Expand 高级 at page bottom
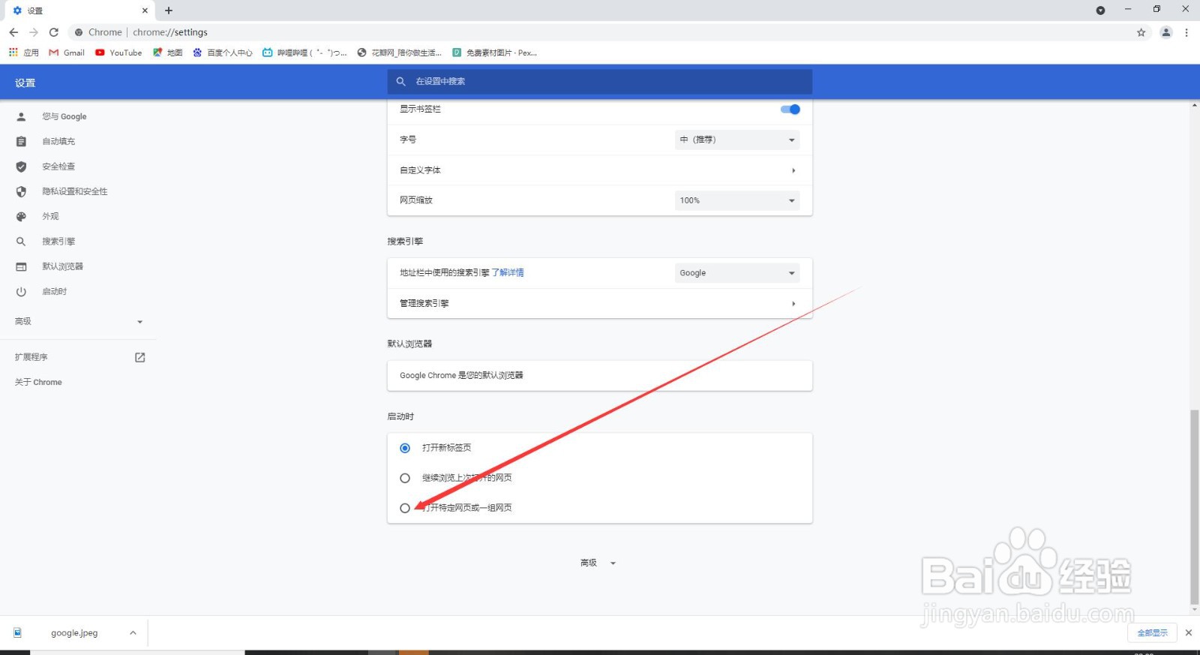Image resolution: width=1200 pixels, height=655 pixels. 598,563
